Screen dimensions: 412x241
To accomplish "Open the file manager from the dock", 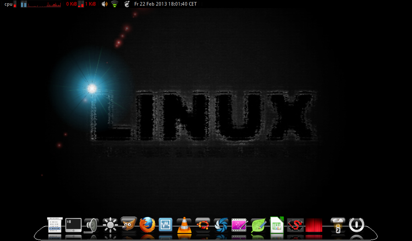I will coord(55,225).
